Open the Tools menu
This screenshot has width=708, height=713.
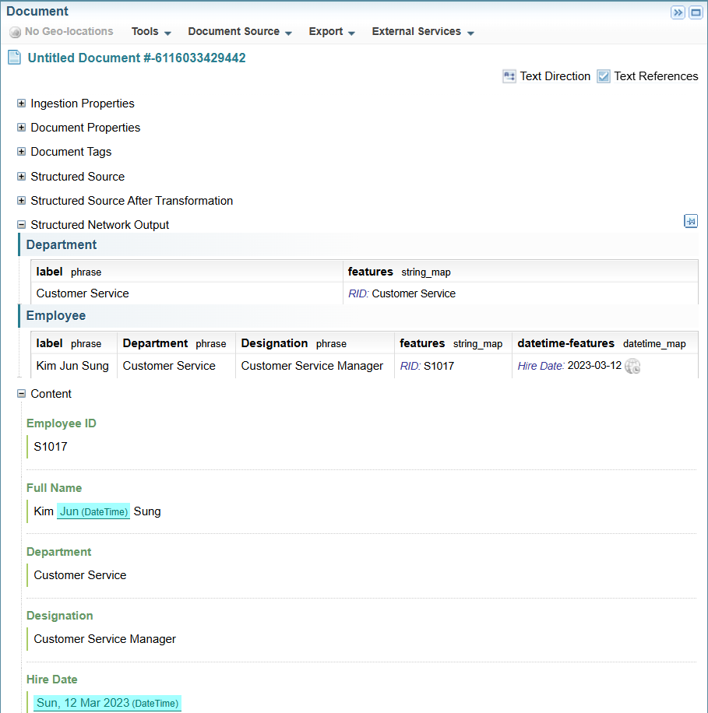pos(151,32)
